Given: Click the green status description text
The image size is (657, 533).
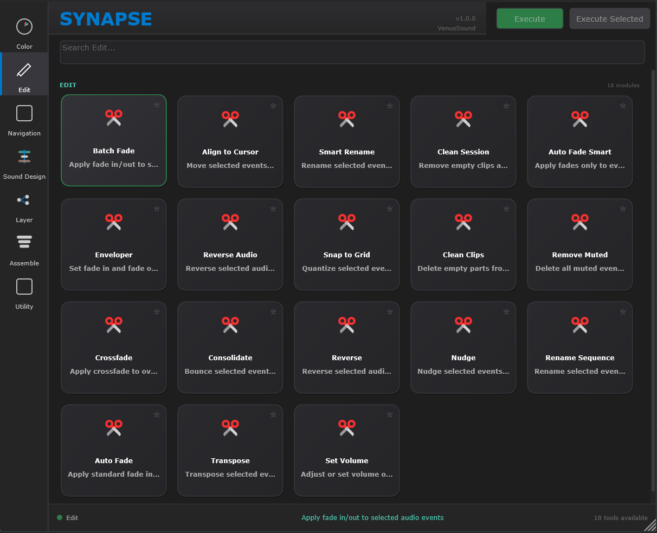Looking at the screenshot, I should [372, 518].
